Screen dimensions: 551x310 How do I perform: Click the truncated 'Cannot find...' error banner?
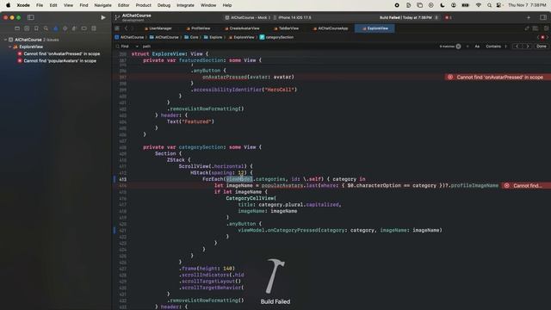[x=526, y=186]
